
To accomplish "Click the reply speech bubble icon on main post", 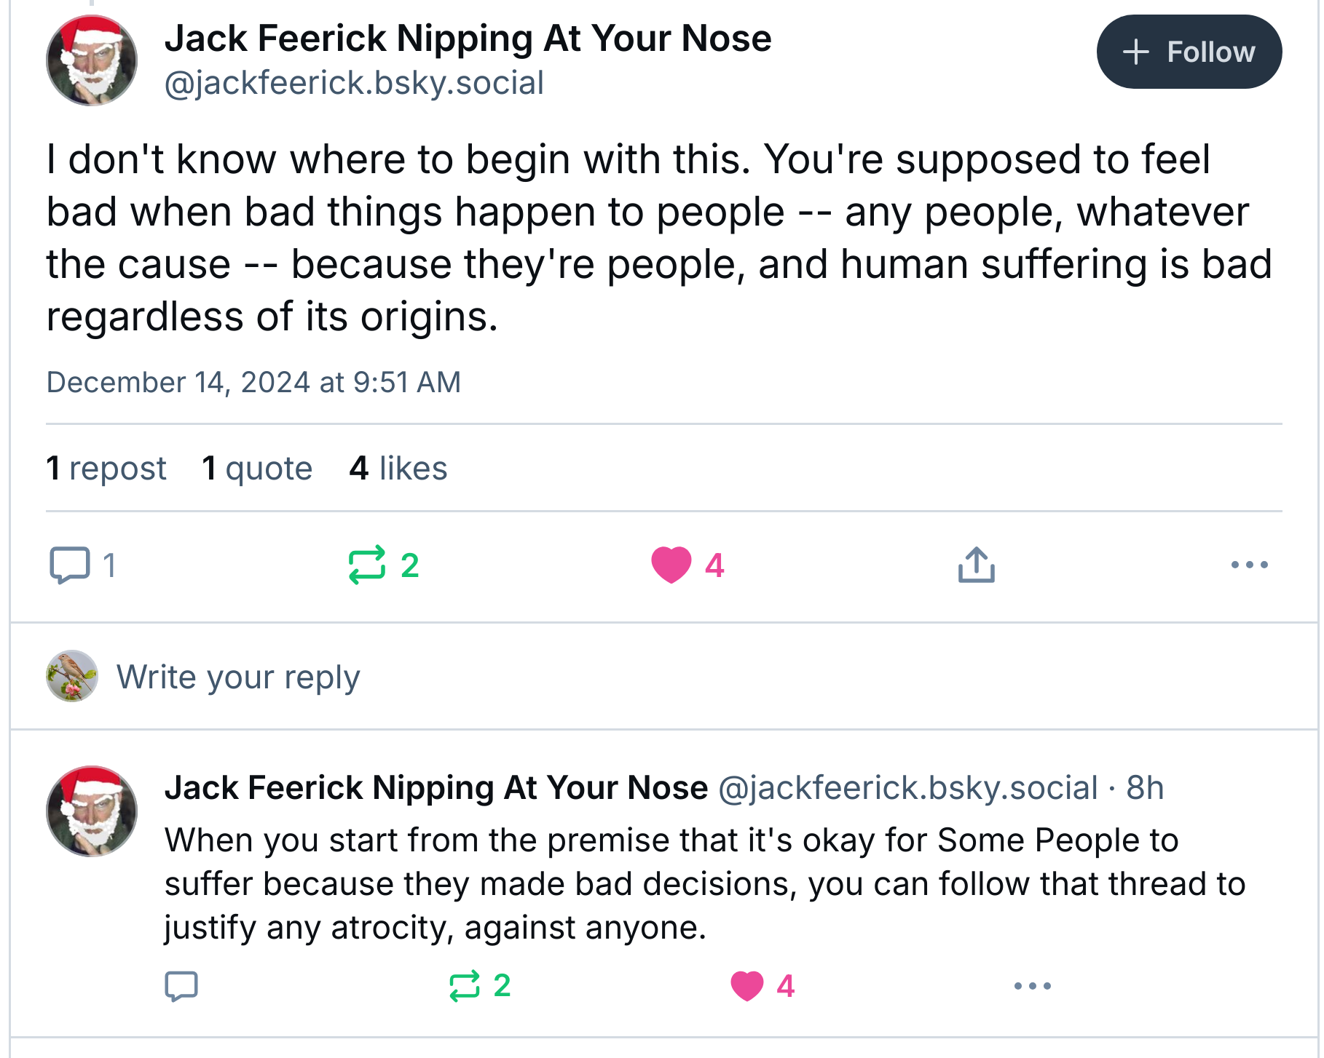I will point(70,565).
